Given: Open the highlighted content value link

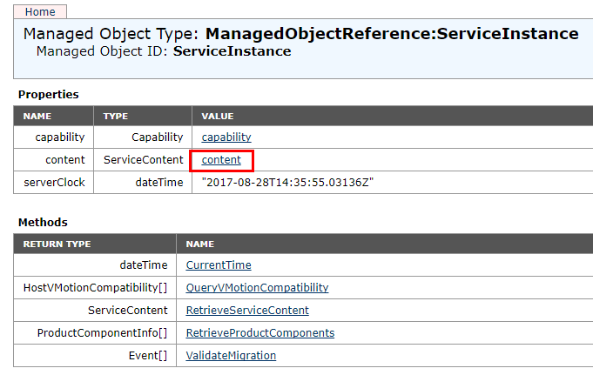Looking at the screenshot, I should [x=221, y=160].
